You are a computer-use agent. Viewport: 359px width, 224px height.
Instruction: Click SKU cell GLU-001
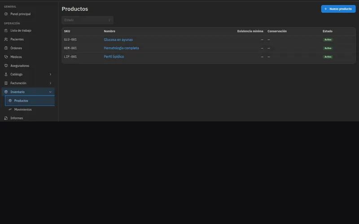70,39
